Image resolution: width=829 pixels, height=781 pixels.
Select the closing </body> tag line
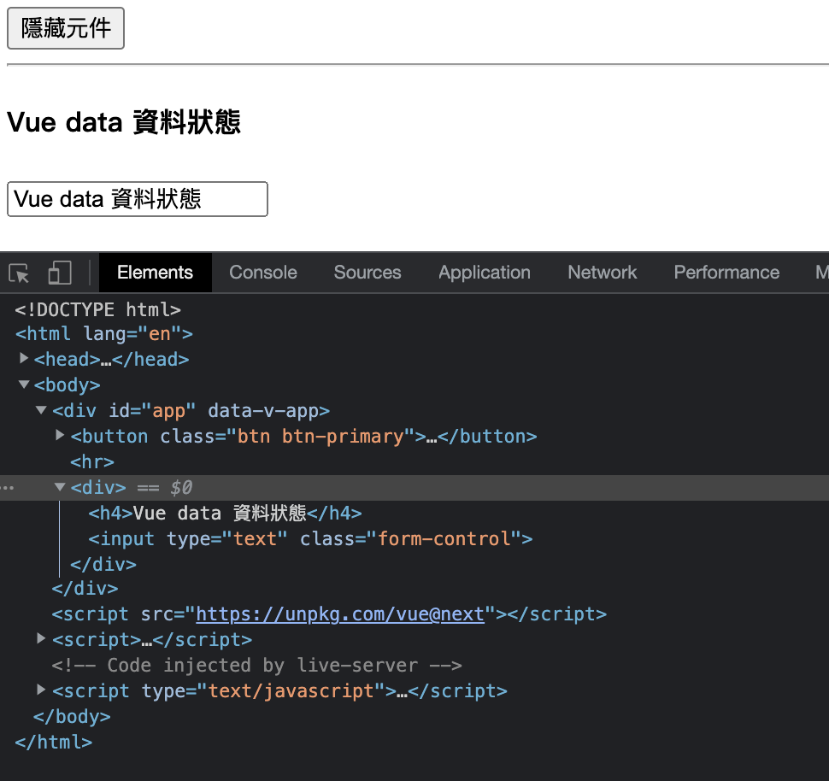click(72, 717)
